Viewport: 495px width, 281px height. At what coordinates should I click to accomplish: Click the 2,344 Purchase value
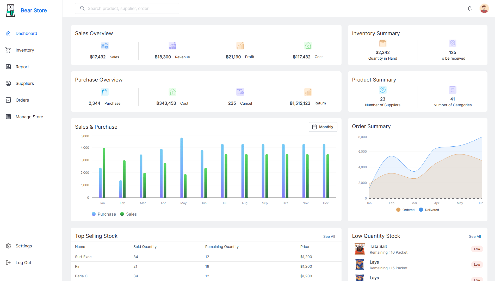(x=94, y=103)
